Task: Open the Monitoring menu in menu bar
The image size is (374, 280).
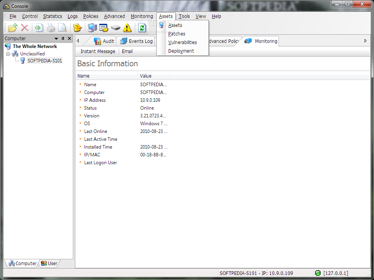Action: (x=142, y=16)
